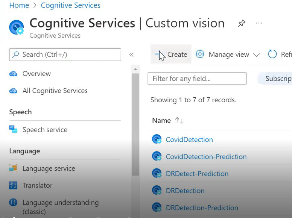Viewport: 292px width, 218px height.
Task: Open Overview in the sidebar
Action: click(x=36, y=74)
